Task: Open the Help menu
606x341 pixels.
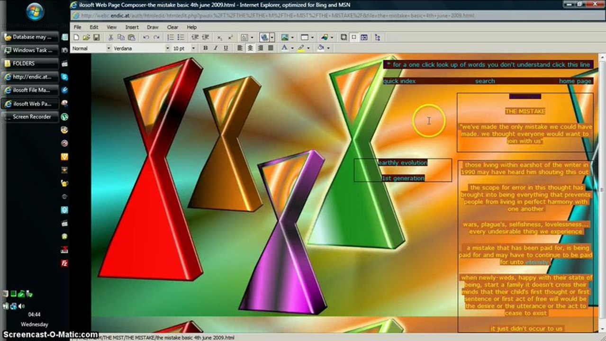Action: (x=191, y=27)
